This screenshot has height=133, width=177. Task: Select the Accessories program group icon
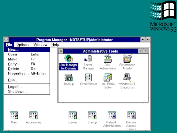pyautogui.click(x=33, y=115)
